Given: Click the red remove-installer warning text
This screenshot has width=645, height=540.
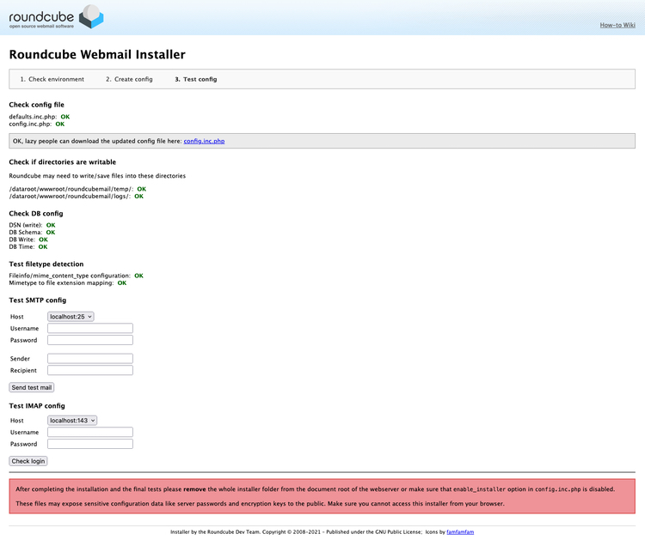Looking at the screenshot, I should [x=315, y=489].
